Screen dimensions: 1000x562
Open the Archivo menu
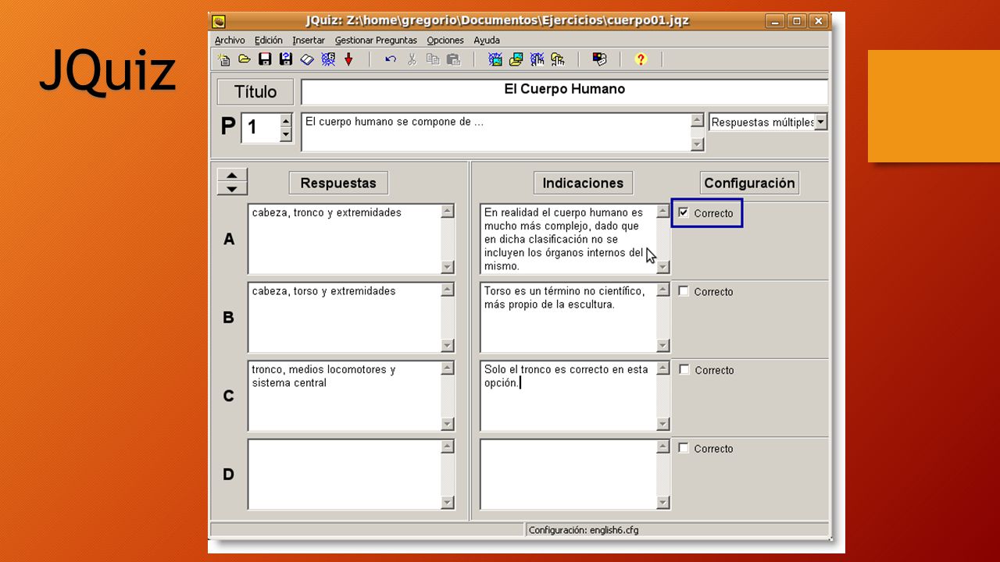pos(230,41)
